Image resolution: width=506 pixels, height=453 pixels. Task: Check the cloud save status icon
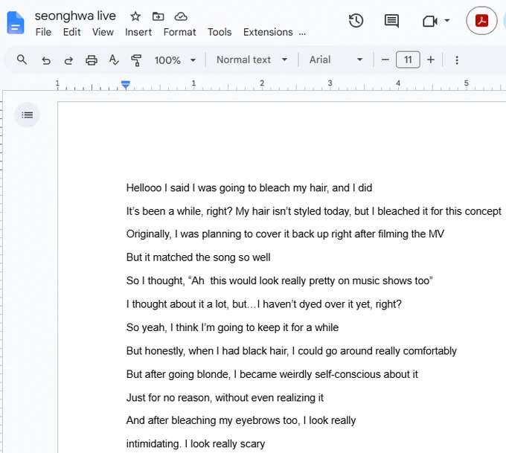coord(181,16)
